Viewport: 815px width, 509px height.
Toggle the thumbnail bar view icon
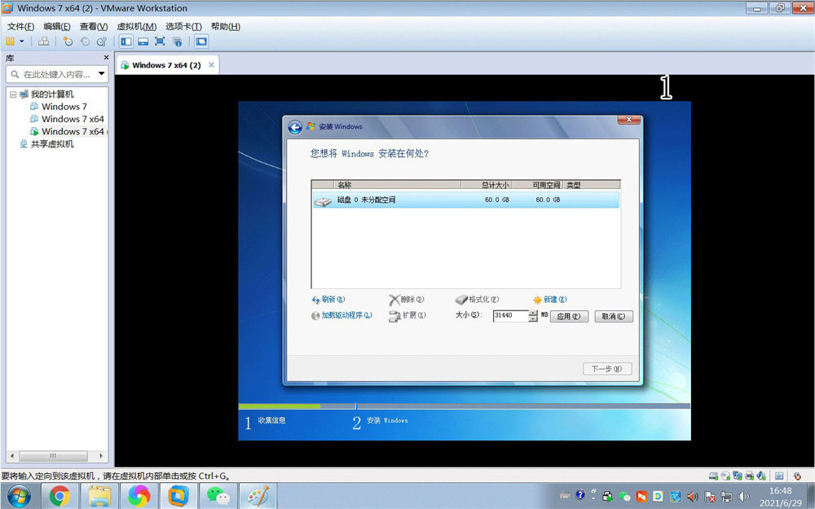(x=143, y=42)
